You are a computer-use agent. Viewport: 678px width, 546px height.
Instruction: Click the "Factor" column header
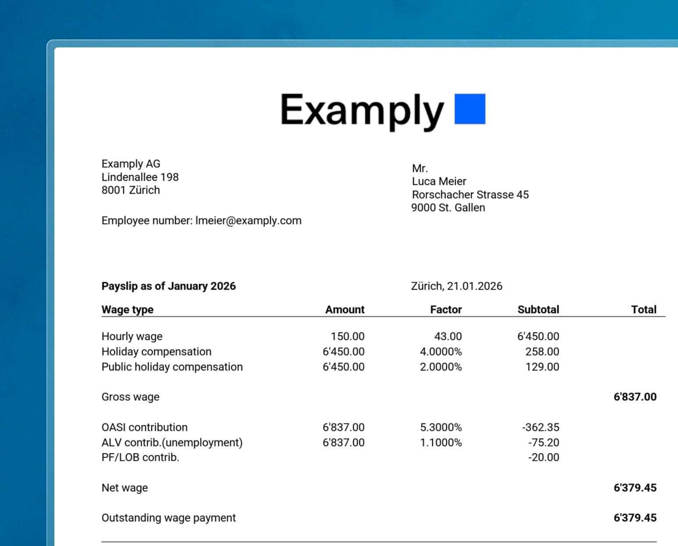[x=446, y=309]
